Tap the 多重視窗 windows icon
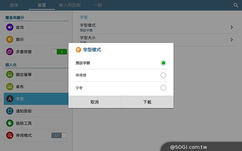This screenshot has height=151, width=242. tap(10, 52)
